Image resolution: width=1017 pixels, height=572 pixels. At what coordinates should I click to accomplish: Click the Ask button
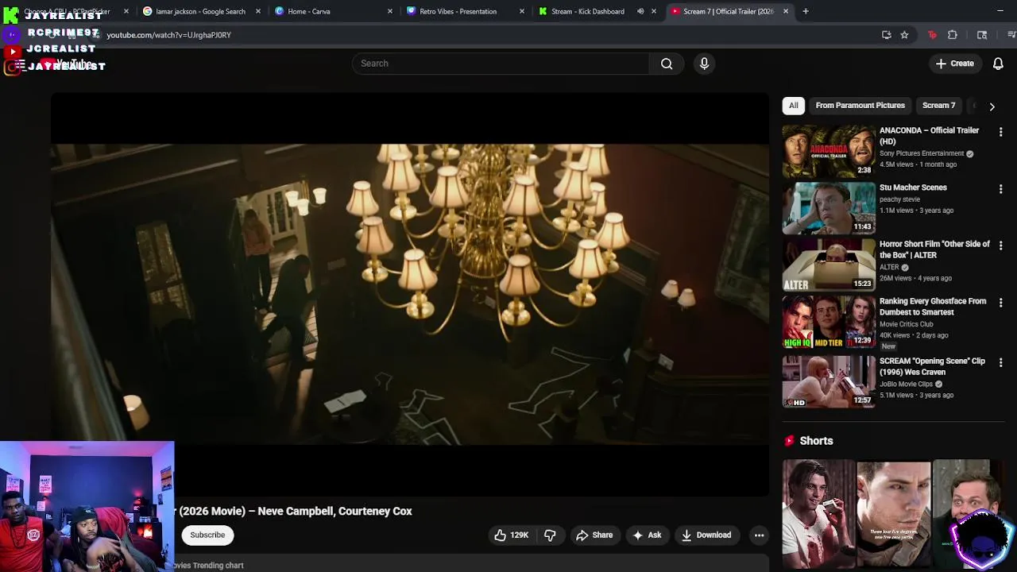pyautogui.click(x=647, y=535)
